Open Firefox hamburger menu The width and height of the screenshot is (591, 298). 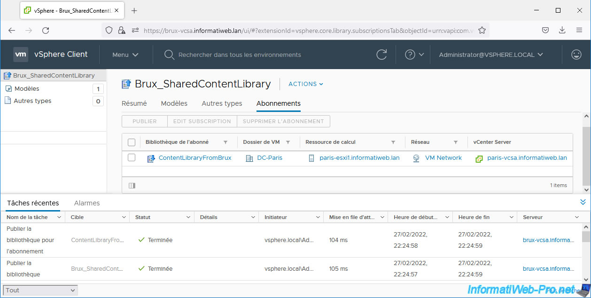[x=579, y=30]
